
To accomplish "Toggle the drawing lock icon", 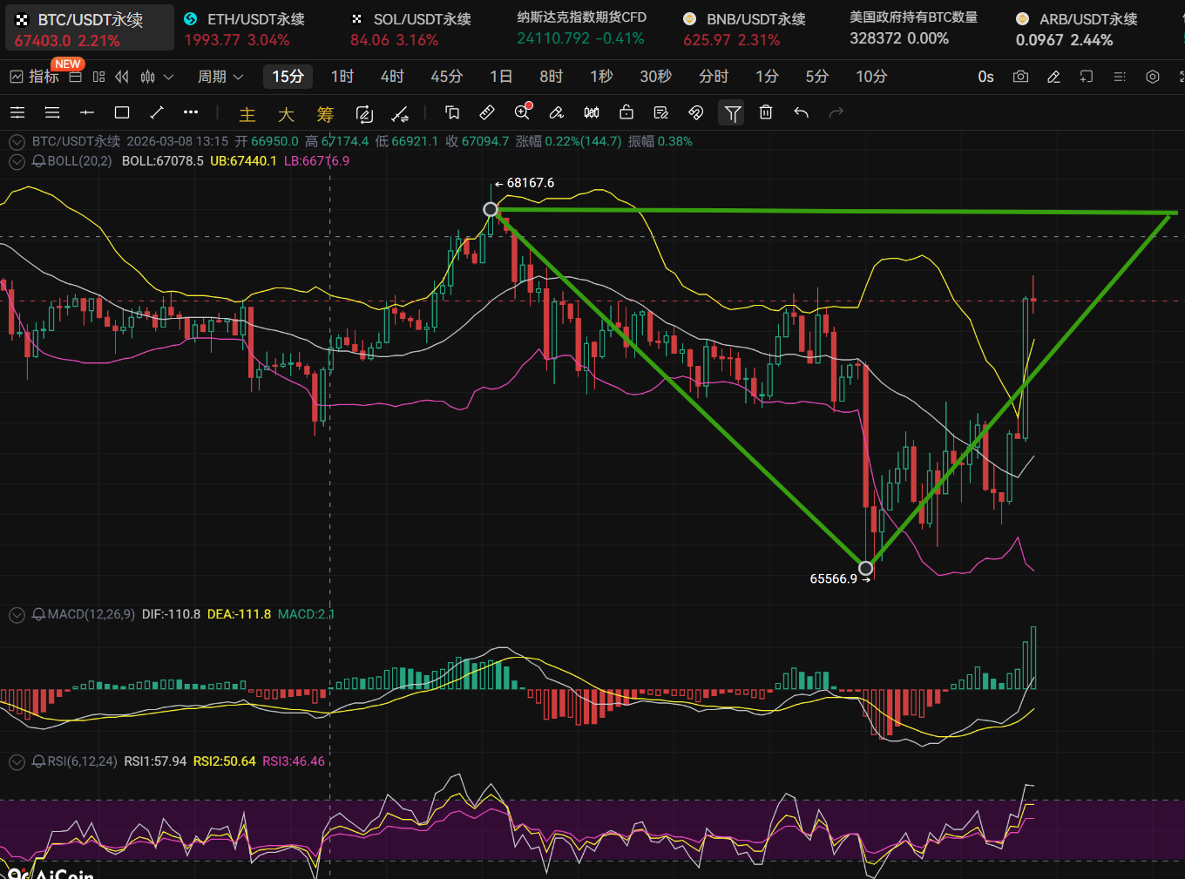I will [x=626, y=112].
